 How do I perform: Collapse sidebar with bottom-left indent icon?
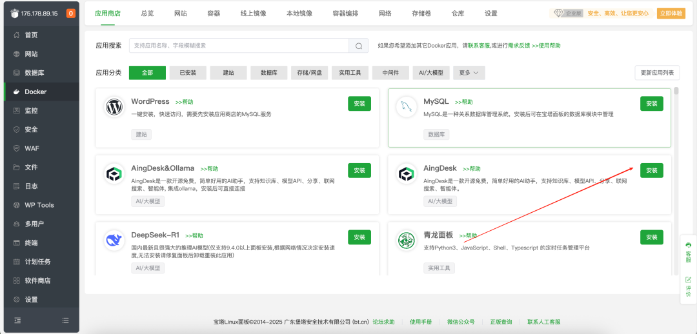17,320
